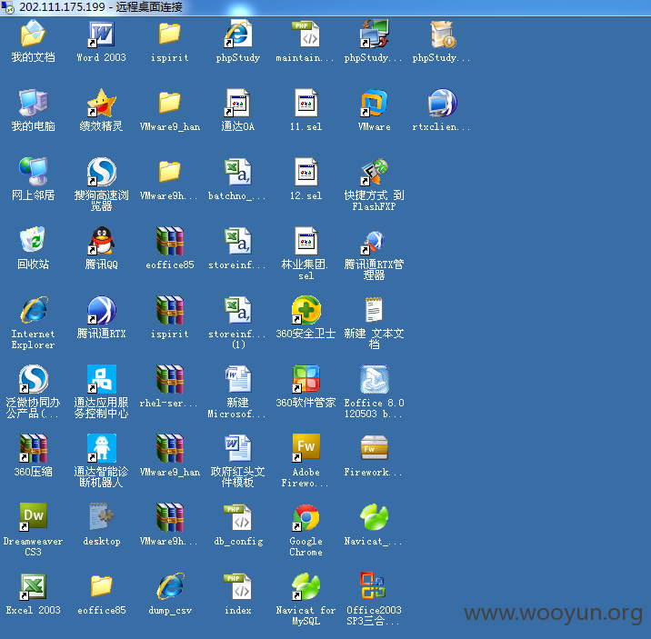Open the 腾讯通RTX shortcut
This screenshot has height=639, width=651.
click(x=101, y=309)
